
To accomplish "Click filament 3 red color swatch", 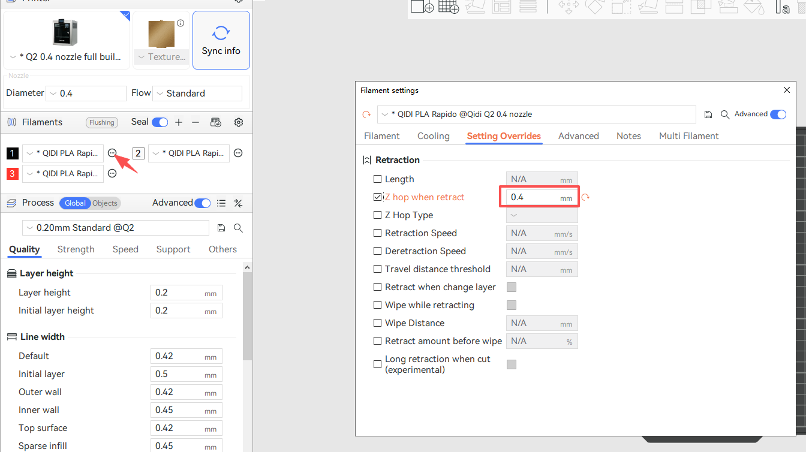I will [13, 174].
